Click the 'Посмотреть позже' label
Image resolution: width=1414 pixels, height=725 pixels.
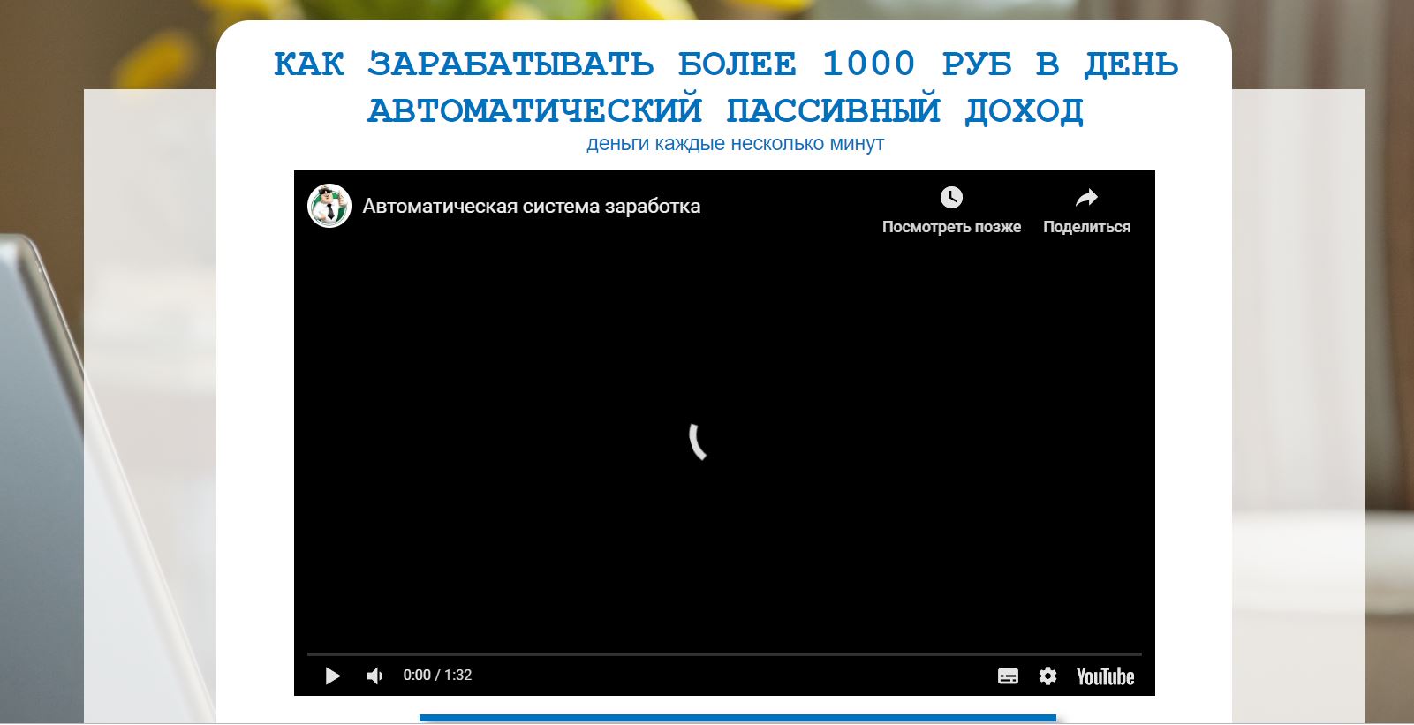tap(951, 227)
